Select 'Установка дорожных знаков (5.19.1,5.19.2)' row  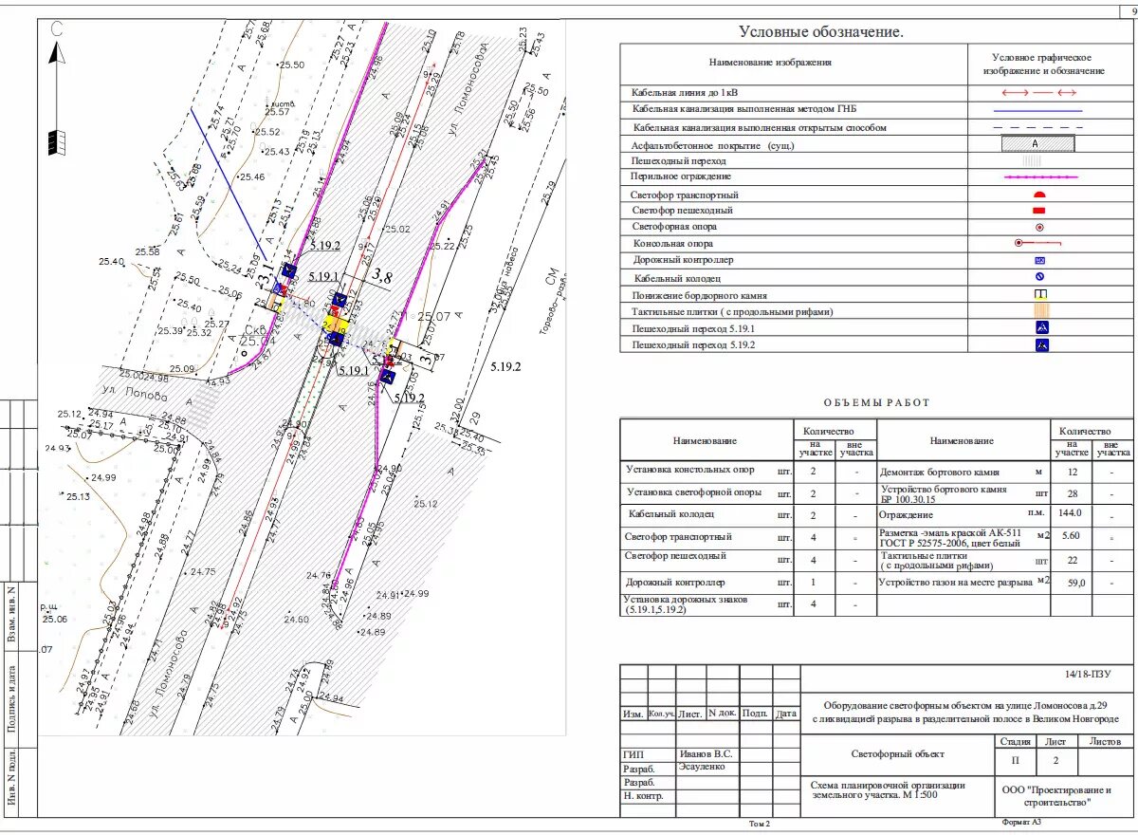pos(748,604)
